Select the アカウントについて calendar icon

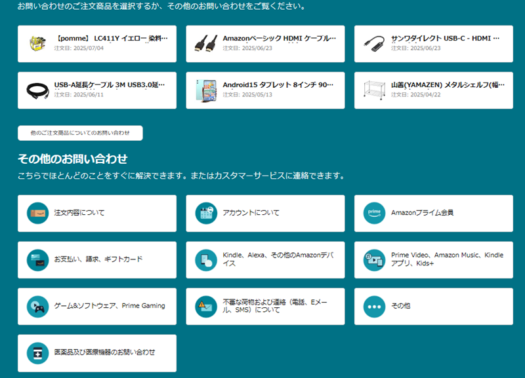(206, 213)
